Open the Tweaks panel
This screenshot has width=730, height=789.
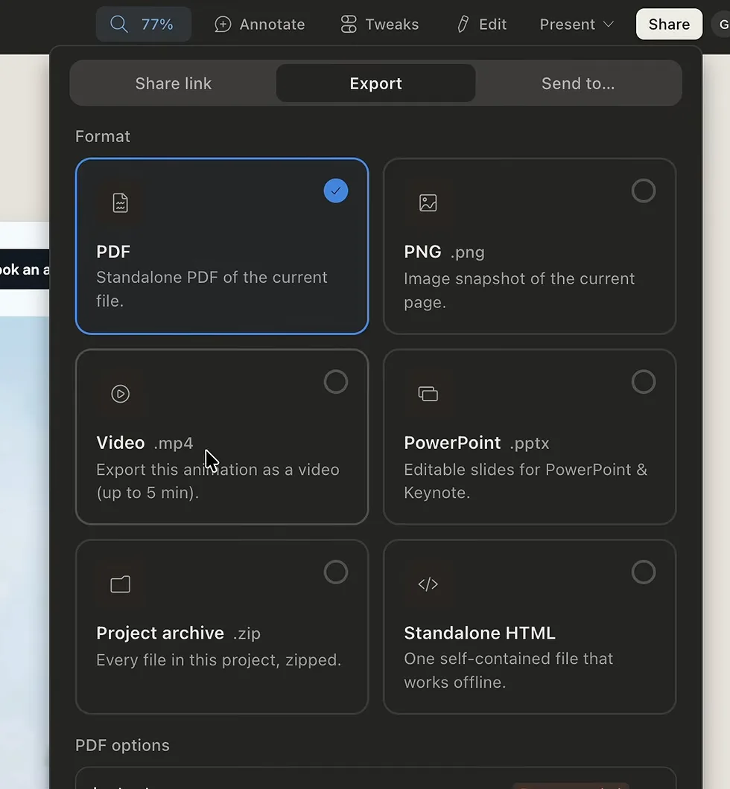point(380,24)
